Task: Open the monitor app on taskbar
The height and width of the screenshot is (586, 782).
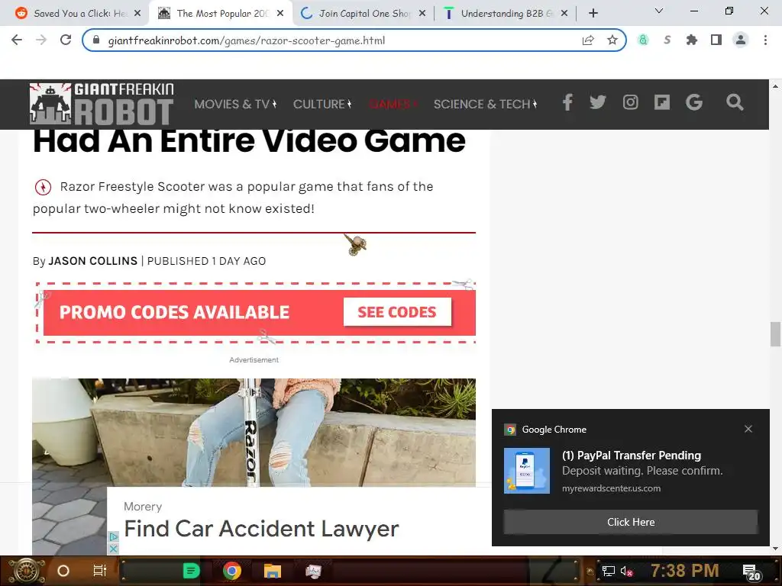Action: pyautogui.click(x=313, y=571)
